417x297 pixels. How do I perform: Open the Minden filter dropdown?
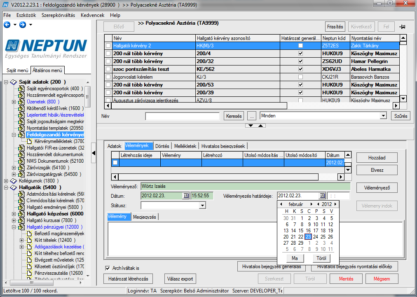383,116
